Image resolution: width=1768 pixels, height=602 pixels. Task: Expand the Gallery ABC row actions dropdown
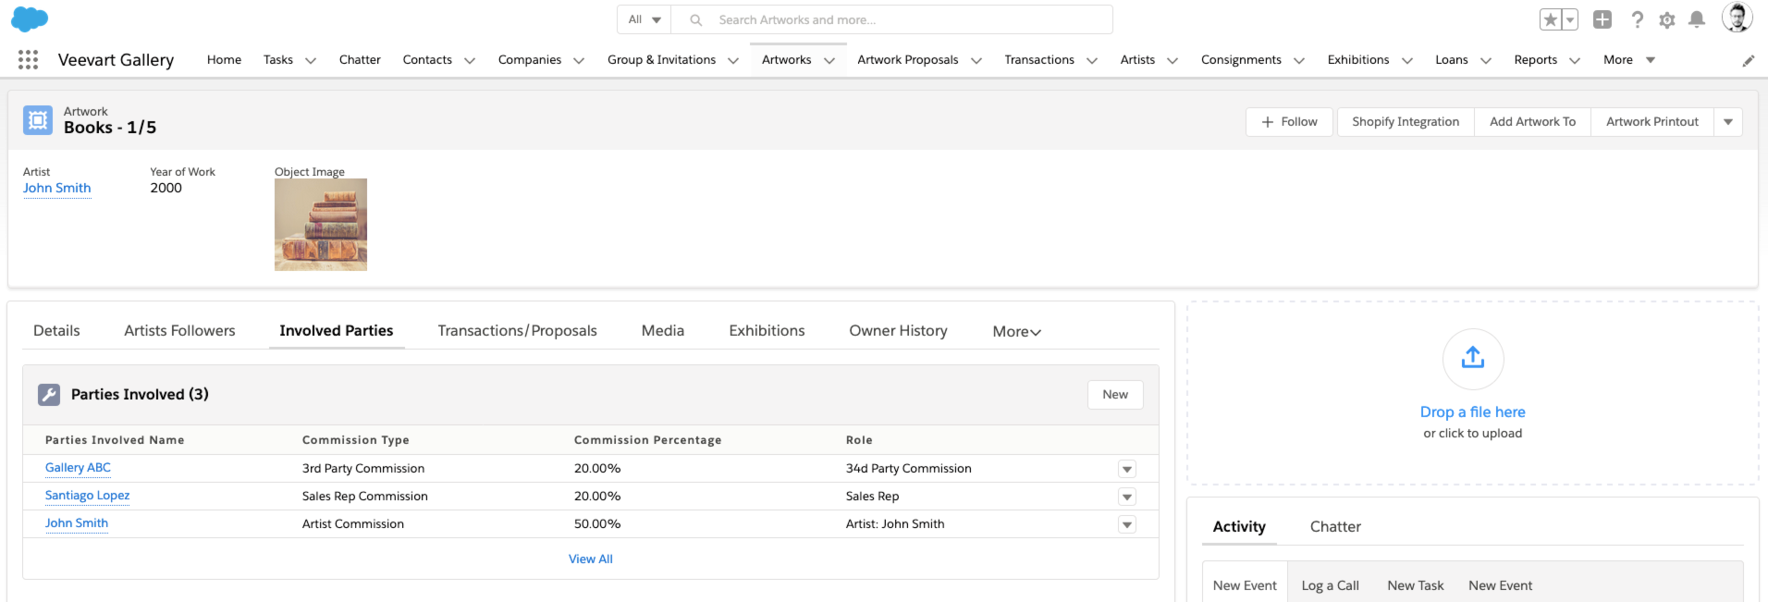1126,469
